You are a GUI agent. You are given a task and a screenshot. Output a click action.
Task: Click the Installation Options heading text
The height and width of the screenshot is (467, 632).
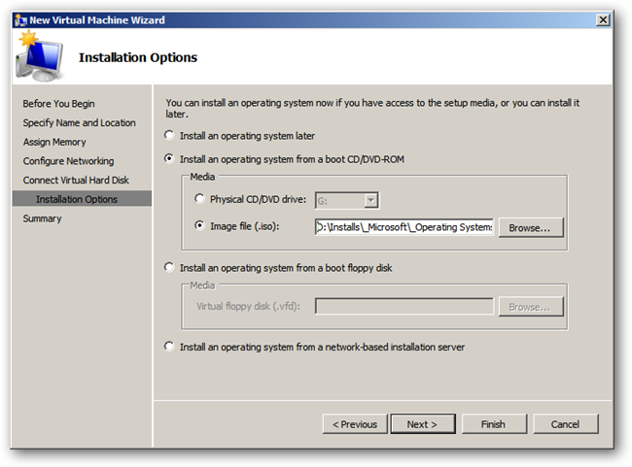click(138, 57)
